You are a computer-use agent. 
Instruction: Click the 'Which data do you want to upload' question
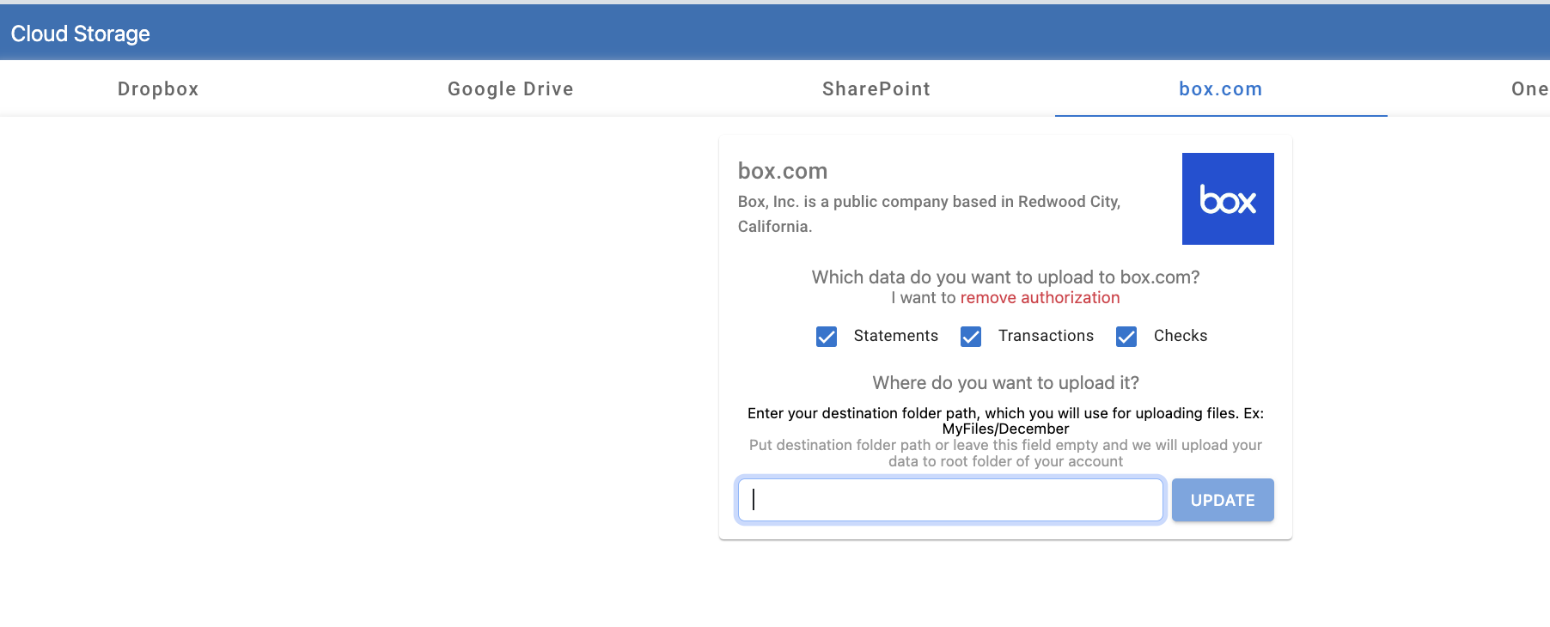[x=1005, y=277]
